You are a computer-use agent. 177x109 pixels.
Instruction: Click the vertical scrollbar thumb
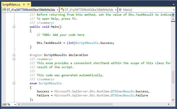click(x=173, y=77)
